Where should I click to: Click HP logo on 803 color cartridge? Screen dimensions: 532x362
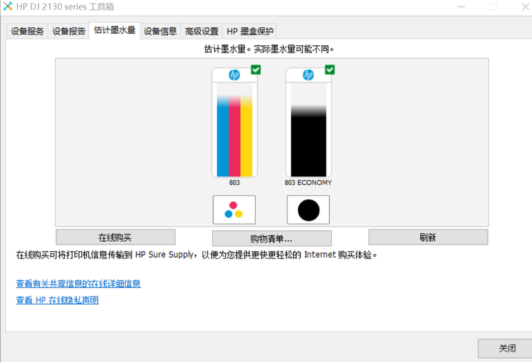click(235, 74)
